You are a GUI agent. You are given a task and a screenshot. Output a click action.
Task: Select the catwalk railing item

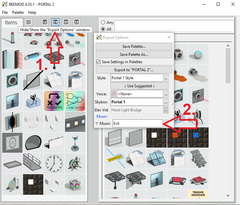tap(33, 163)
